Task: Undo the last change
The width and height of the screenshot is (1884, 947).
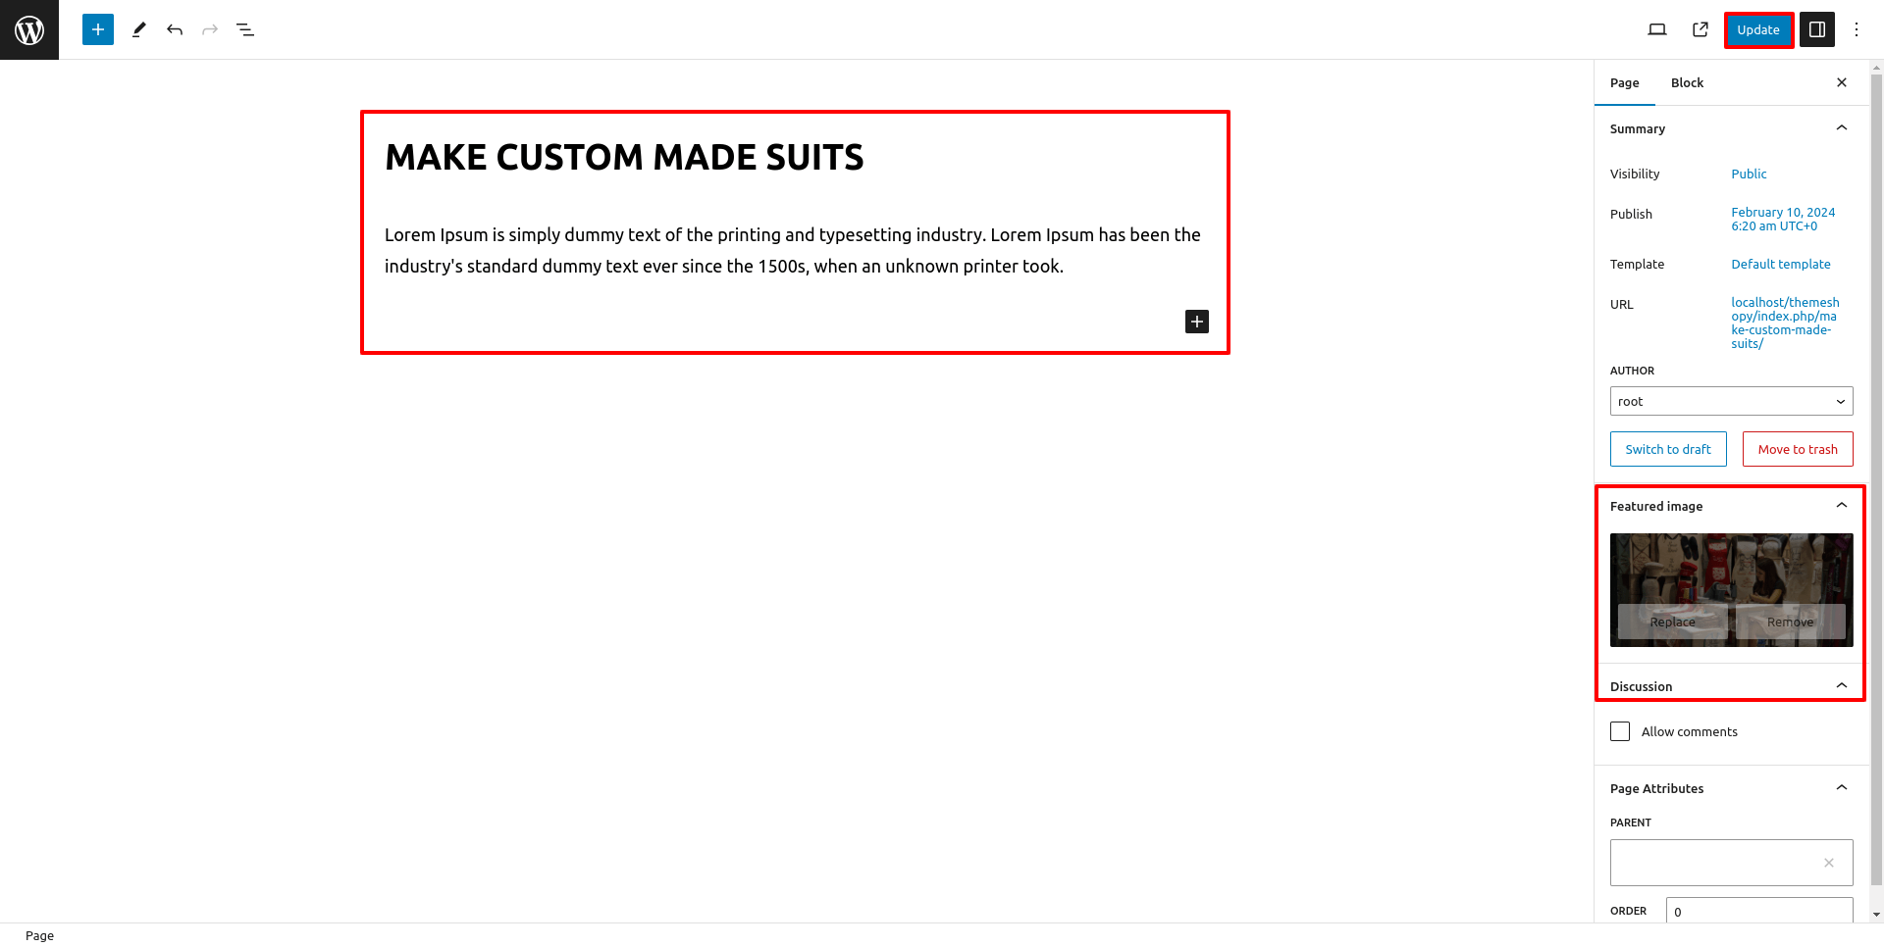Action: [x=175, y=29]
